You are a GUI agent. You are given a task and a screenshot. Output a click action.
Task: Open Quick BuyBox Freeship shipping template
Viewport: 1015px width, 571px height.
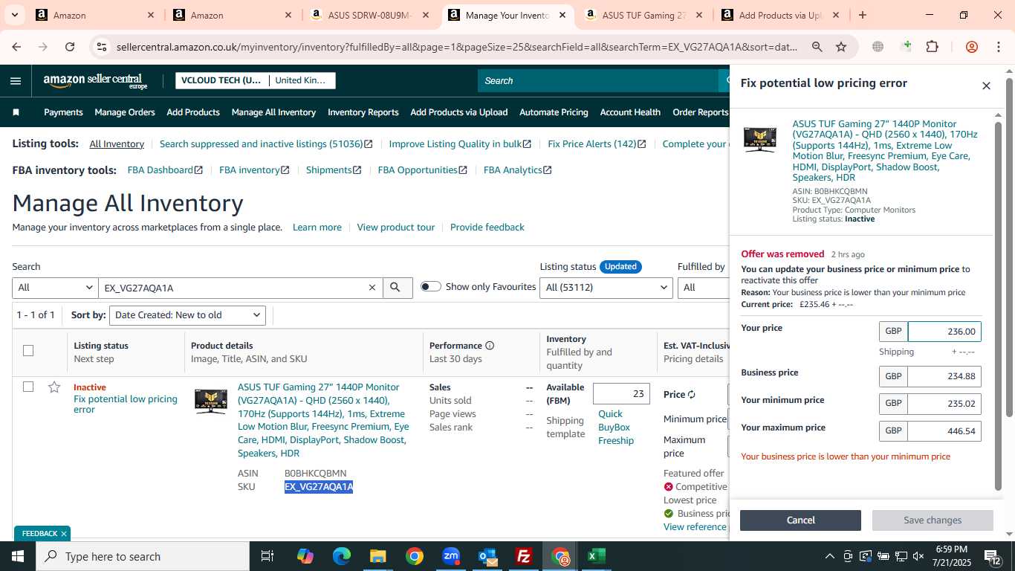pos(616,428)
